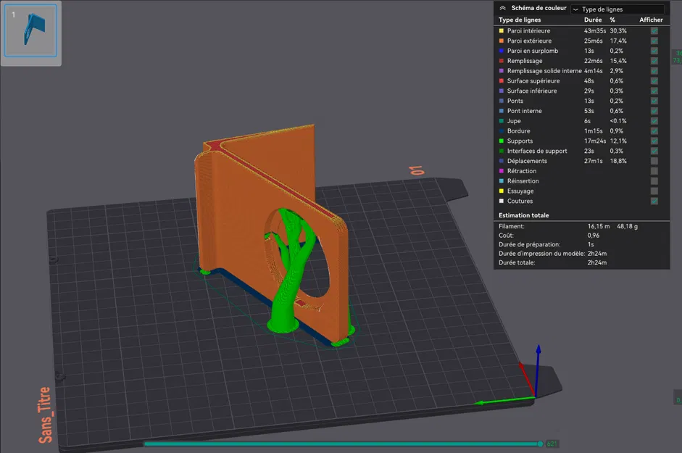The height and width of the screenshot is (453, 682).
Task: Click the Coût value 0,96
Action: [594, 236]
